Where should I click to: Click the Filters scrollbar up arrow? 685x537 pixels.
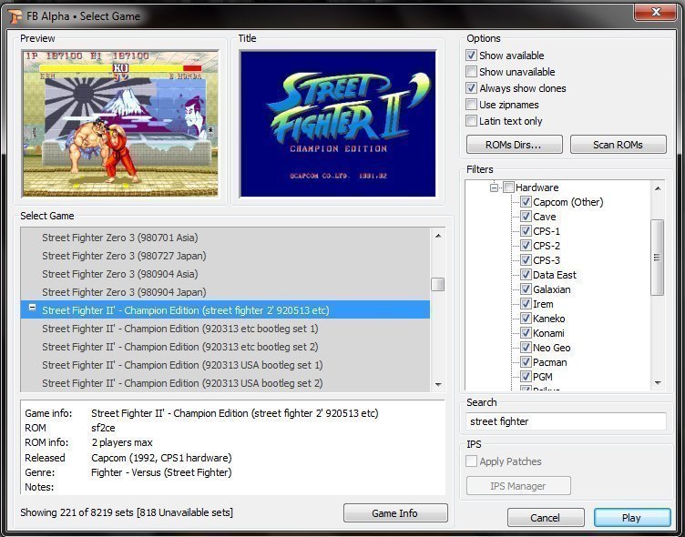point(658,188)
